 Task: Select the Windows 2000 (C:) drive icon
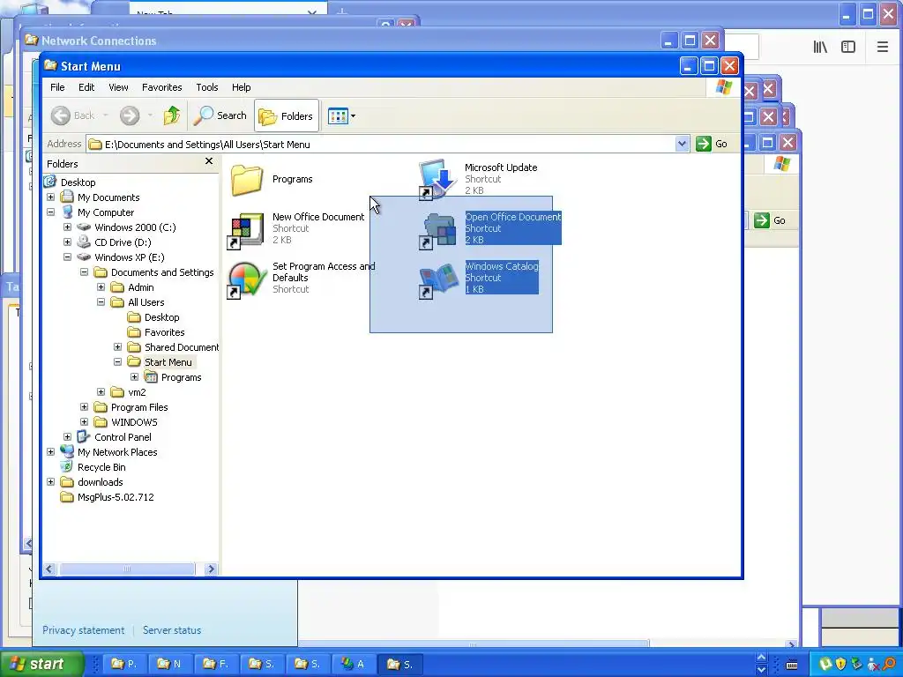pos(84,227)
